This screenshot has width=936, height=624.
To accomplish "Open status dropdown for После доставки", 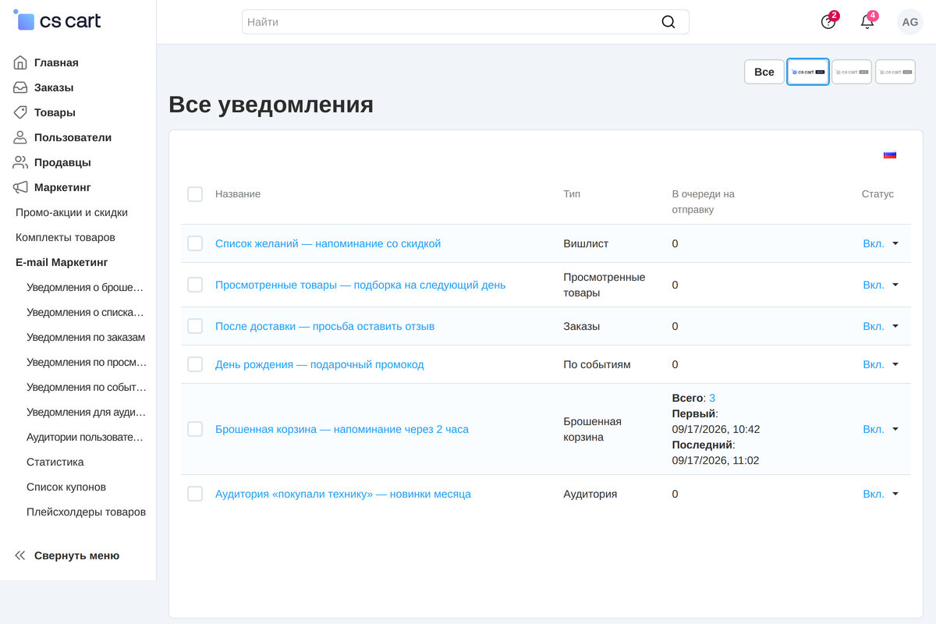I will [881, 326].
